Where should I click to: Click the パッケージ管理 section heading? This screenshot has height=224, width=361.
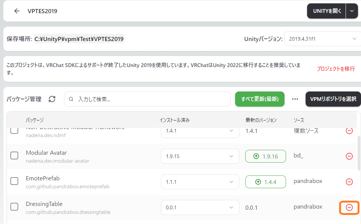[x=24, y=99]
